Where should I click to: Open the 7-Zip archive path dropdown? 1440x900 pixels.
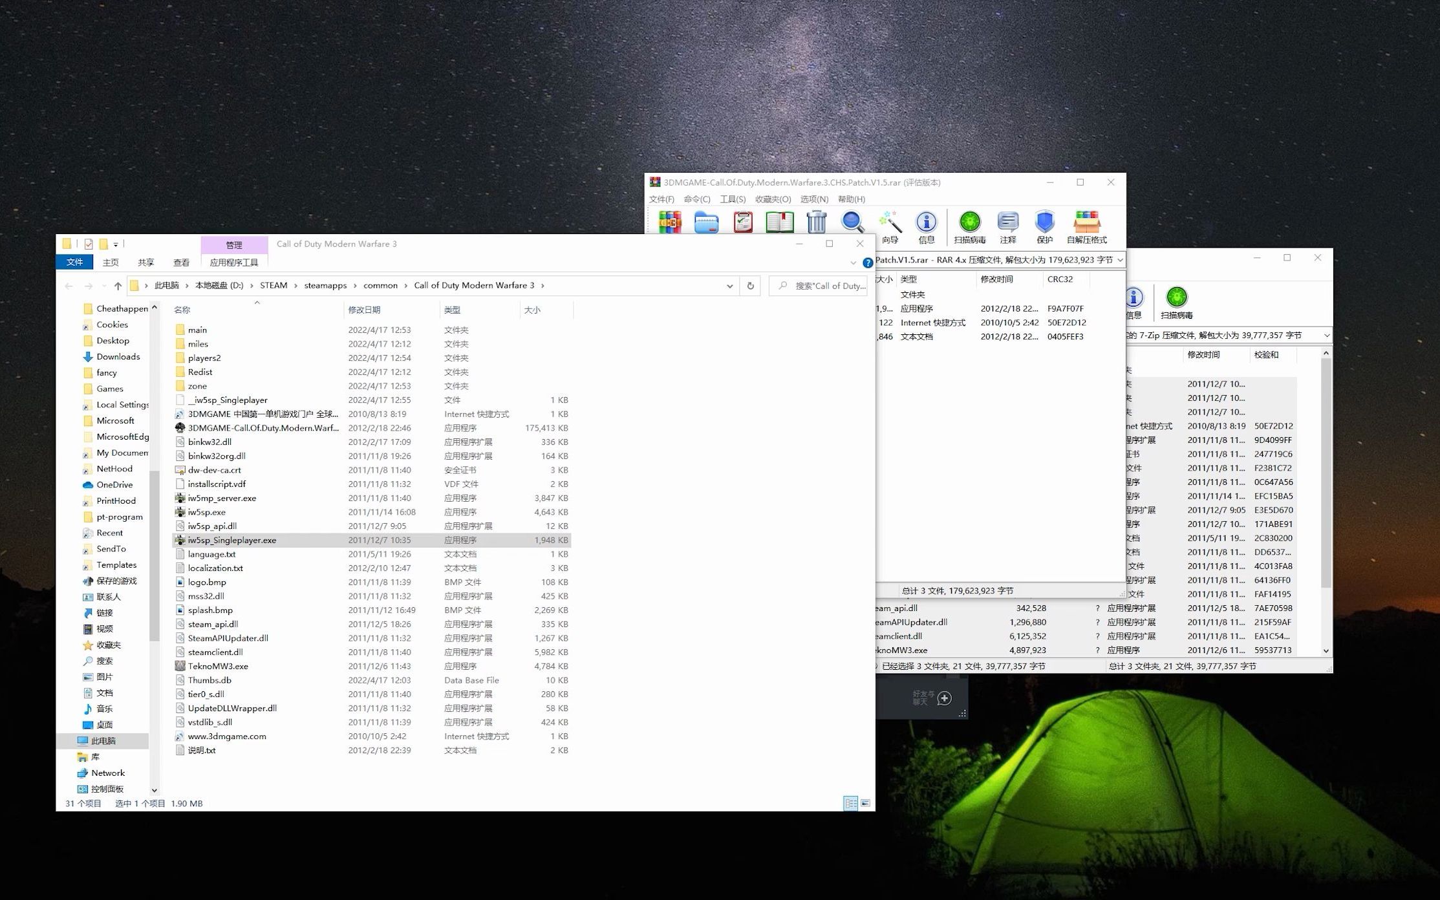pyautogui.click(x=1326, y=336)
